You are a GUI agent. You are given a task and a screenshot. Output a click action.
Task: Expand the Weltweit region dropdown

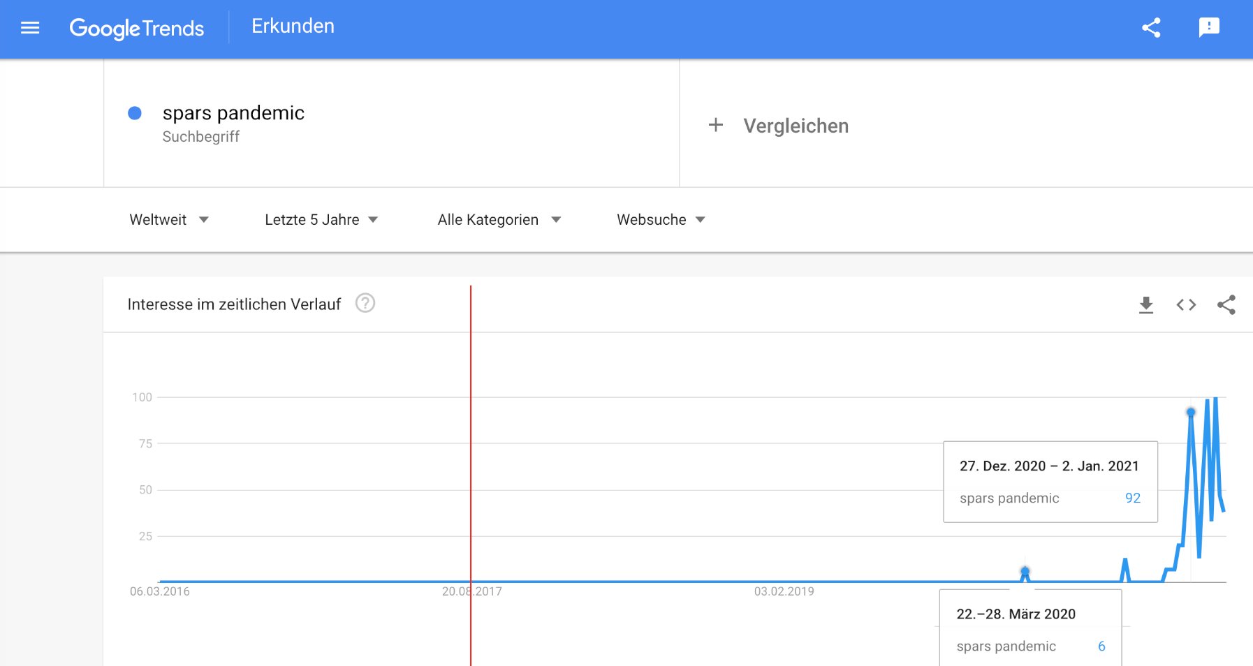tap(169, 220)
